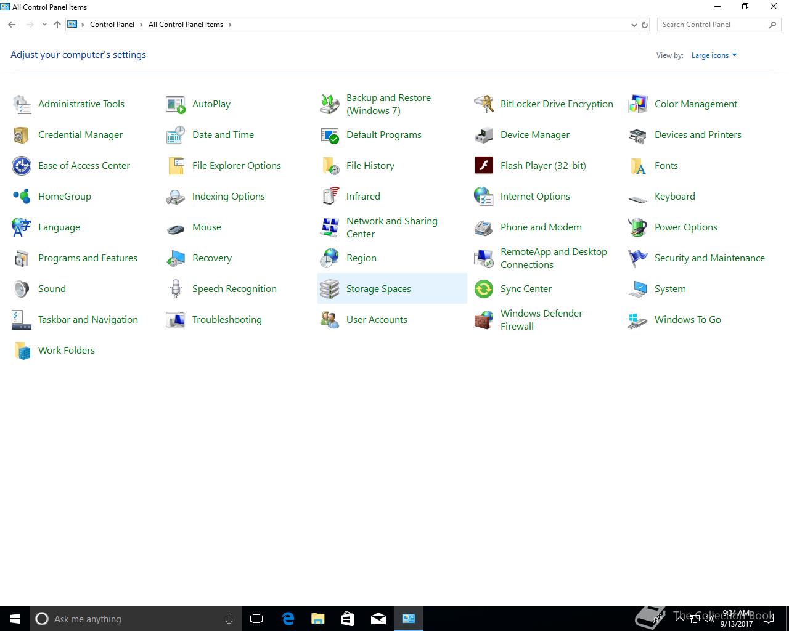Open the Internet Options icon
The height and width of the screenshot is (631, 789).
click(x=484, y=197)
